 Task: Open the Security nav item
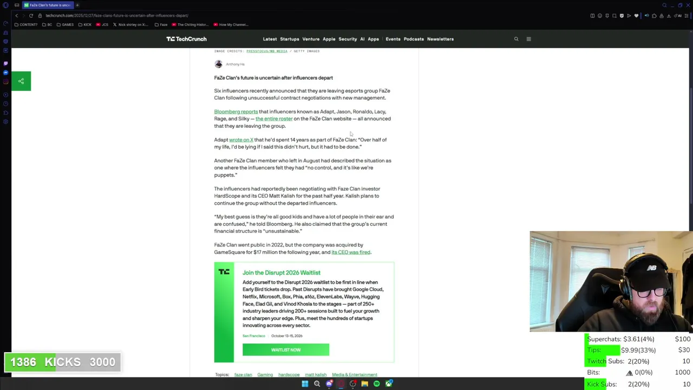(348, 39)
